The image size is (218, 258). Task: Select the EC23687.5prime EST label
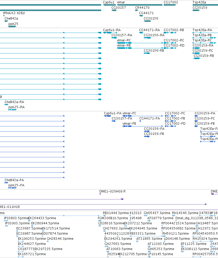point(29,228)
